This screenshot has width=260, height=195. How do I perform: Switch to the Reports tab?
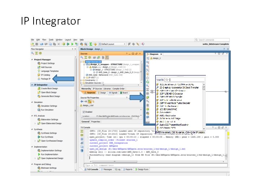pyautogui.click(x=128, y=169)
